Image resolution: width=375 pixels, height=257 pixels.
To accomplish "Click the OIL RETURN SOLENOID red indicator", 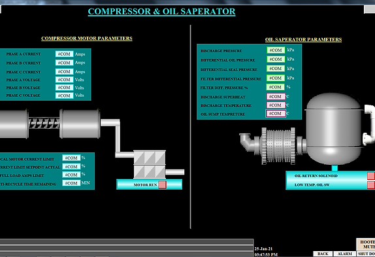I will point(371,175).
